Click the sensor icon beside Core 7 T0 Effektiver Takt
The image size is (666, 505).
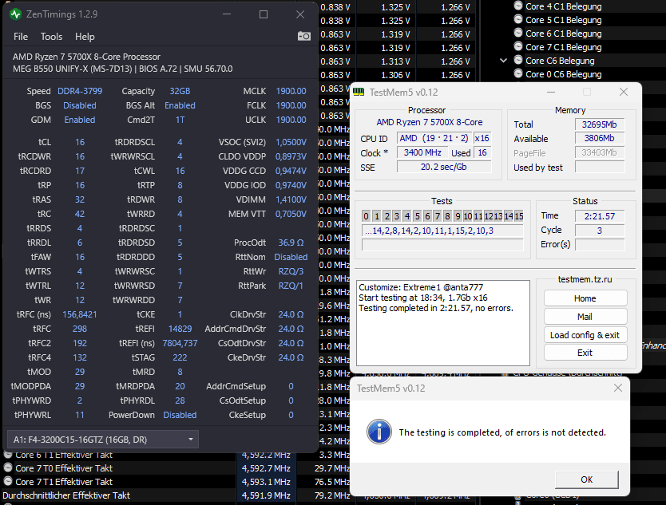point(8,468)
